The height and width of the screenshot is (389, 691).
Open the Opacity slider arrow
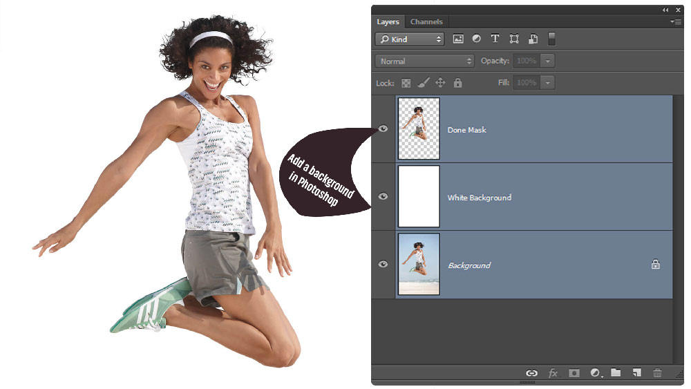(x=548, y=61)
